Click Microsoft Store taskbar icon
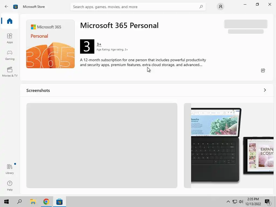 coord(59,202)
